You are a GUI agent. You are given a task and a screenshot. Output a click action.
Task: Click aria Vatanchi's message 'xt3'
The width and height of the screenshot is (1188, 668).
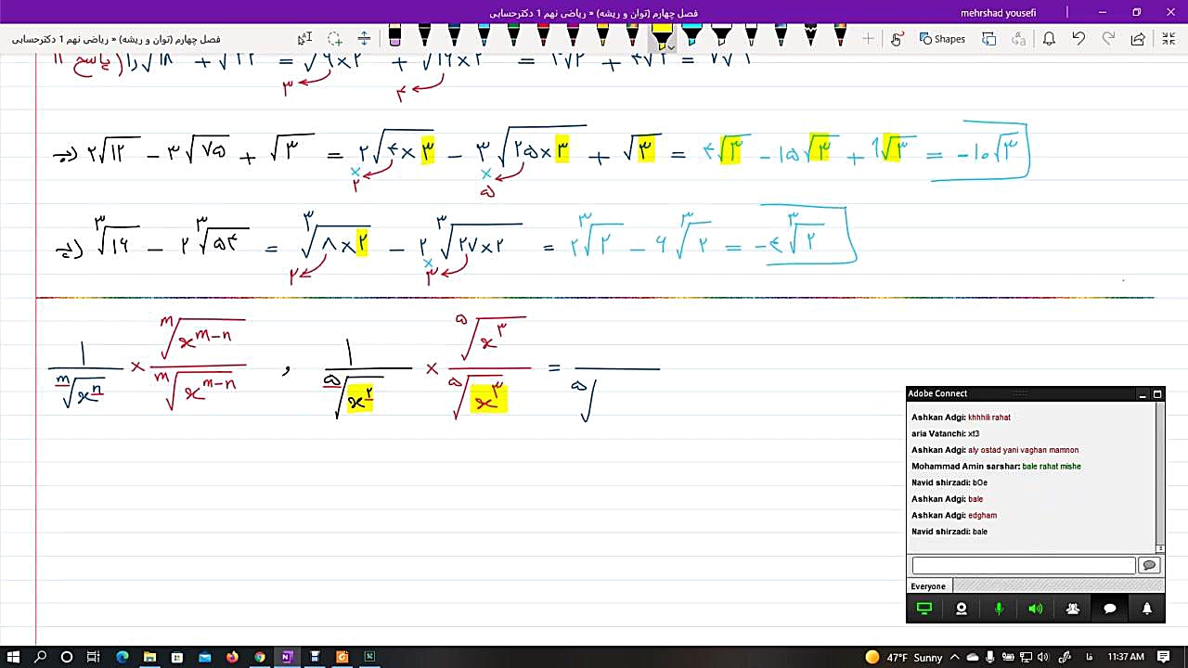pos(974,433)
